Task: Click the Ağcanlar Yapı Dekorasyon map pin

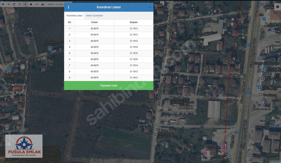Action: click(x=156, y=134)
